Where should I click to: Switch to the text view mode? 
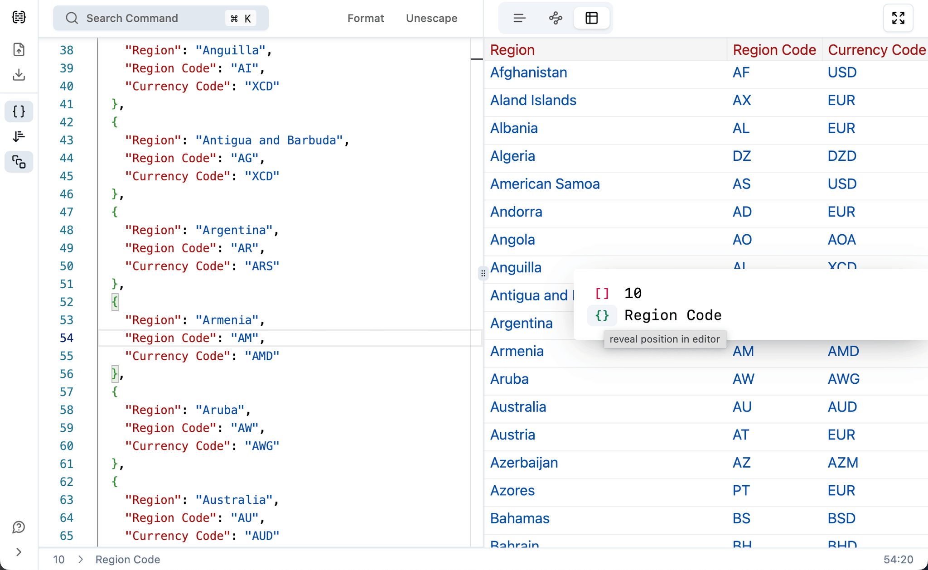pos(519,18)
